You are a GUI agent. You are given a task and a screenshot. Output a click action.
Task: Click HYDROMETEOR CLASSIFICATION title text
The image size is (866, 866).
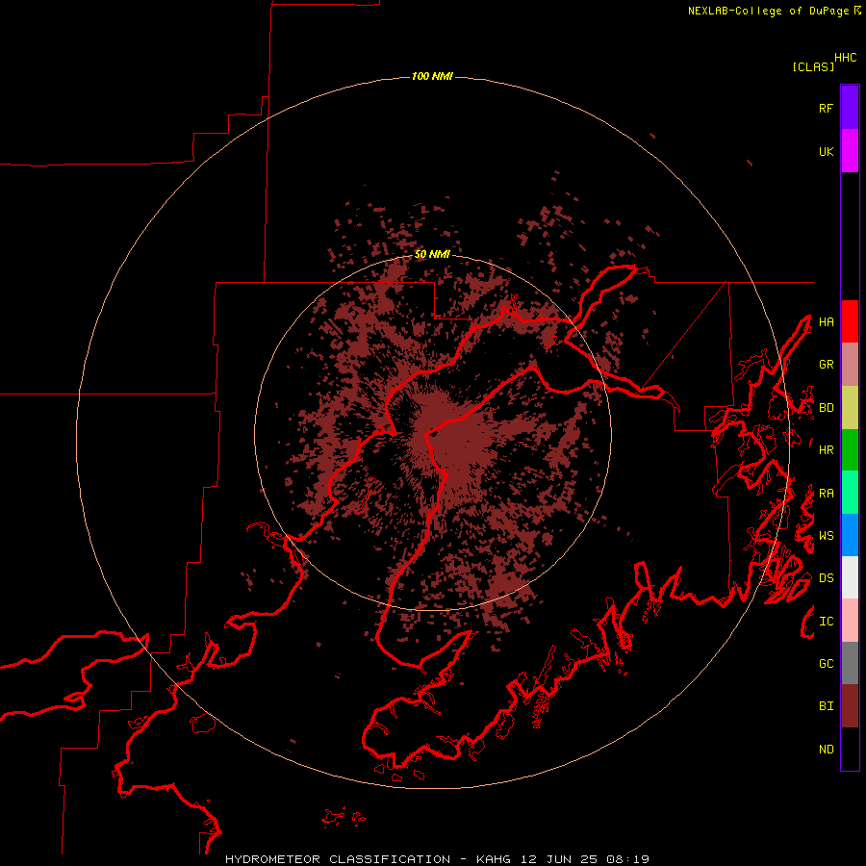[x=338, y=859]
